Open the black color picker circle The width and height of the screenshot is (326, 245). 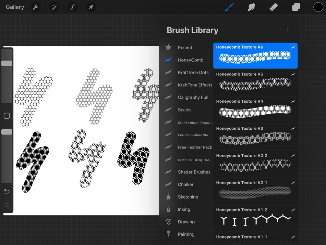(x=318, y=7)
